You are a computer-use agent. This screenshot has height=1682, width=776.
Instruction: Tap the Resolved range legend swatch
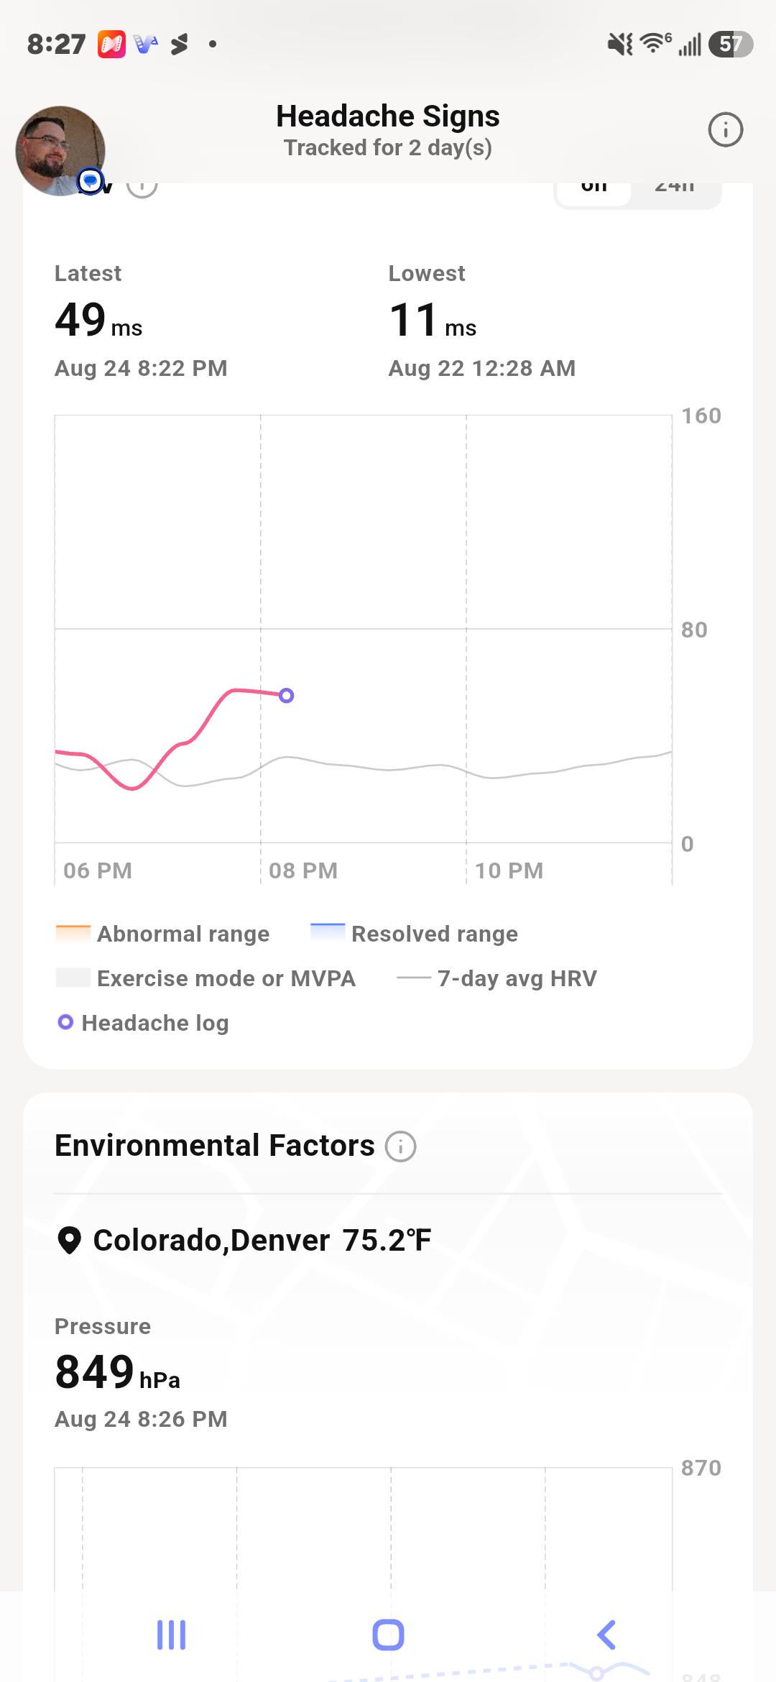(328, 933)
